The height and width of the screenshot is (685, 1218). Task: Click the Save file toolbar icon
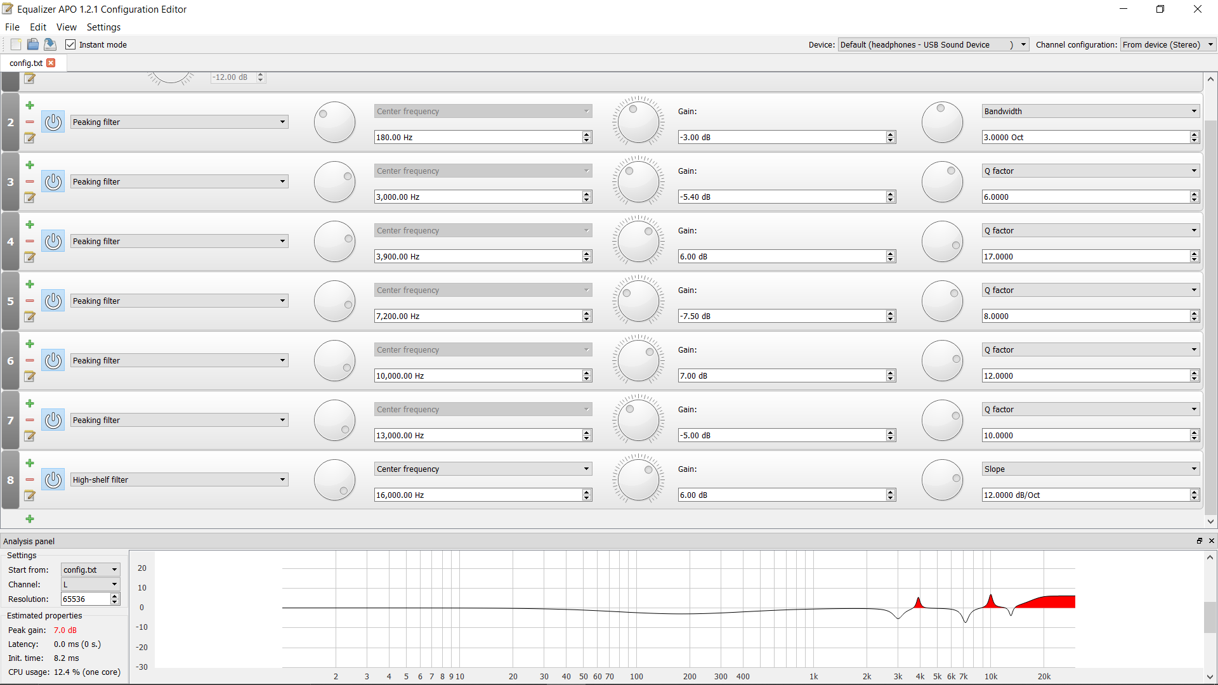50,44
